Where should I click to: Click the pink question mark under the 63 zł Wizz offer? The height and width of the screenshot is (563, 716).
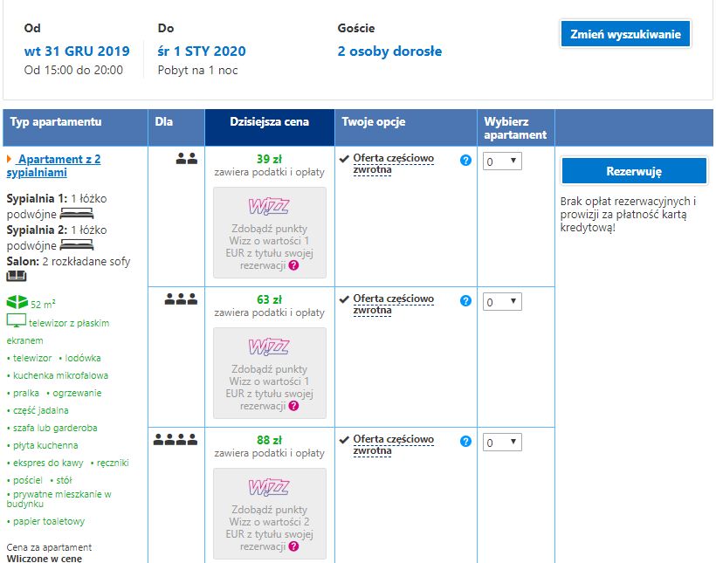click(x=293, y=406)
